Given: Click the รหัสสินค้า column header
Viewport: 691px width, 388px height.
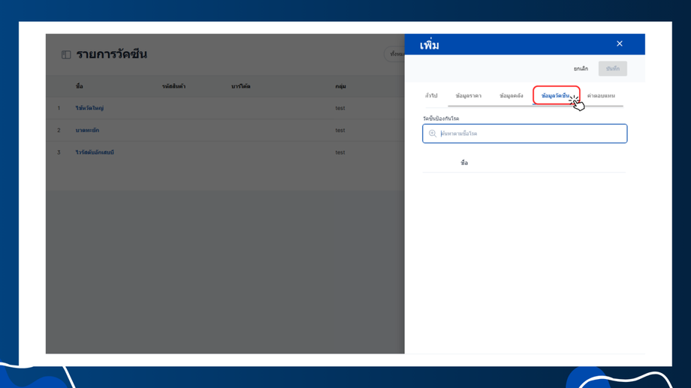Looking at the screenshot, I should 174,86.
